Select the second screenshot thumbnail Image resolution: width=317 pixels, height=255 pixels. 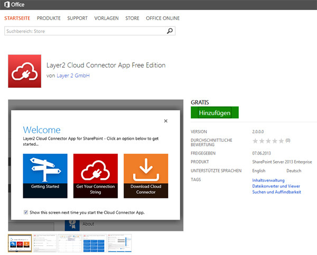click(45, 243)
